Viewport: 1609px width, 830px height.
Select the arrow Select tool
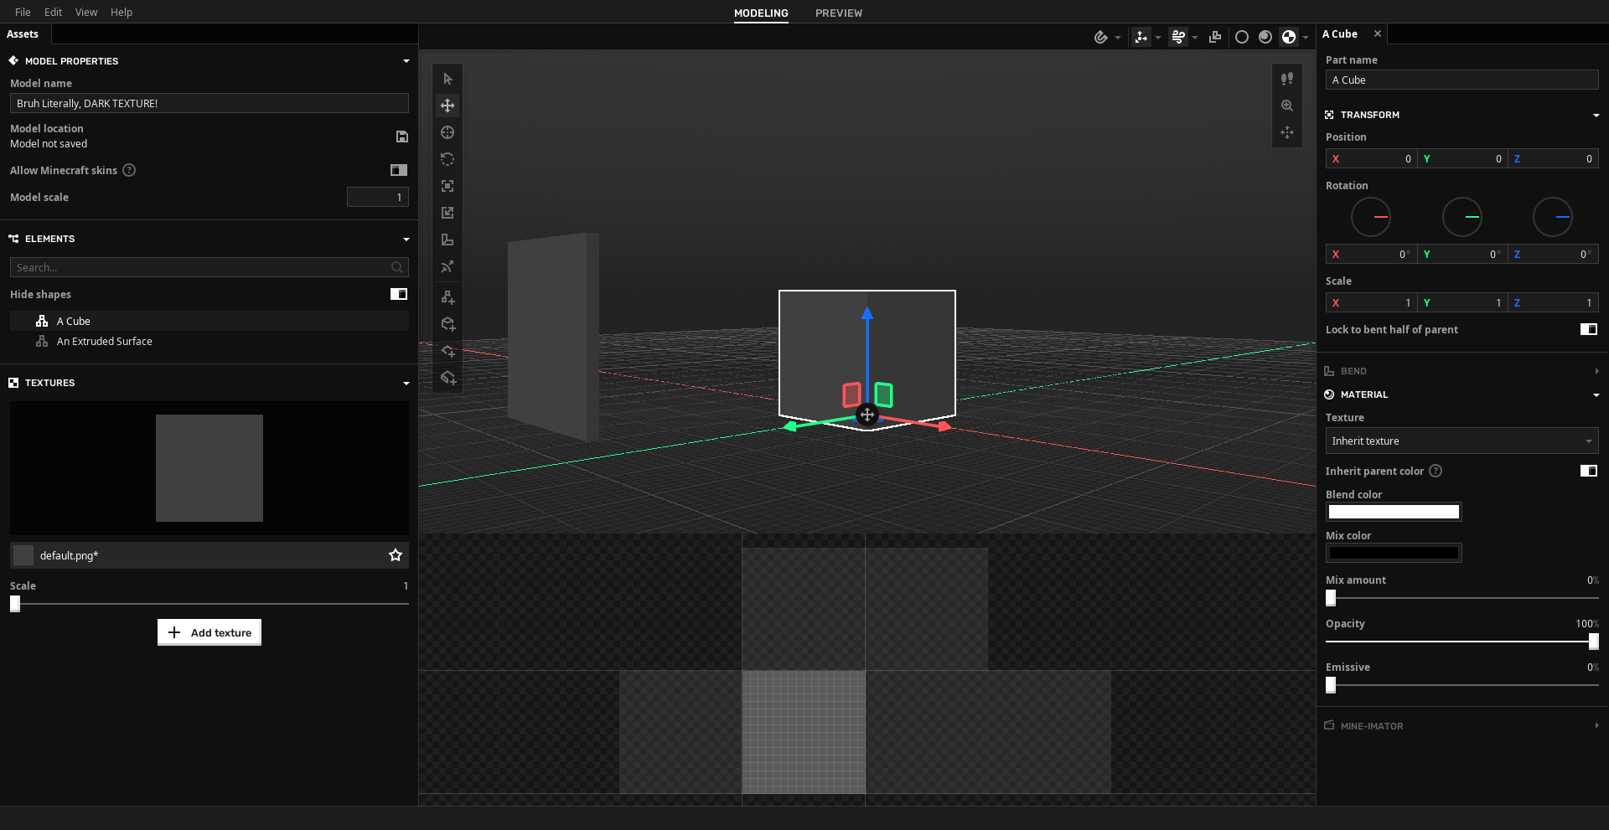[x=448, y=79]
